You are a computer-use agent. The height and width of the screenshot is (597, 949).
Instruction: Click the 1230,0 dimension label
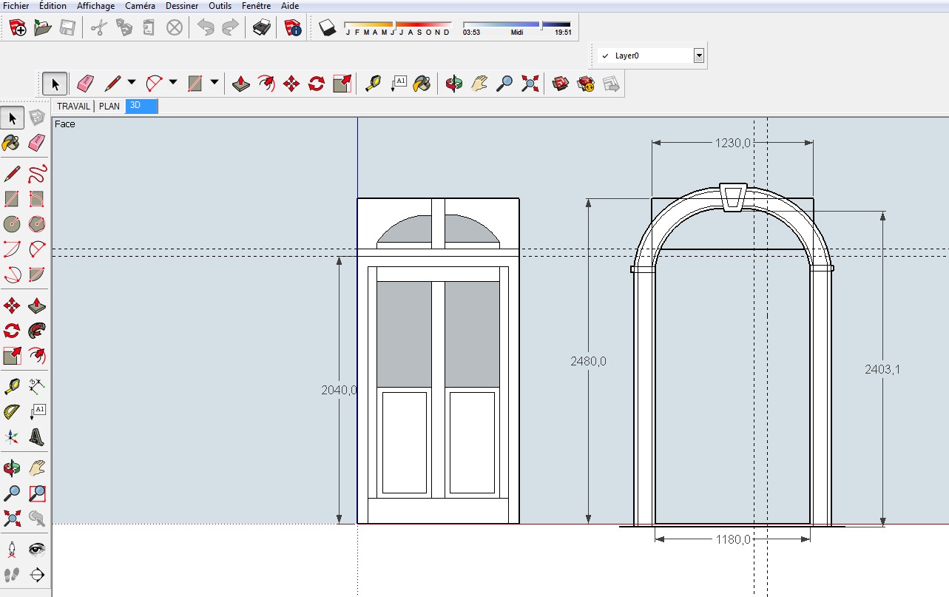pos(733,143)
